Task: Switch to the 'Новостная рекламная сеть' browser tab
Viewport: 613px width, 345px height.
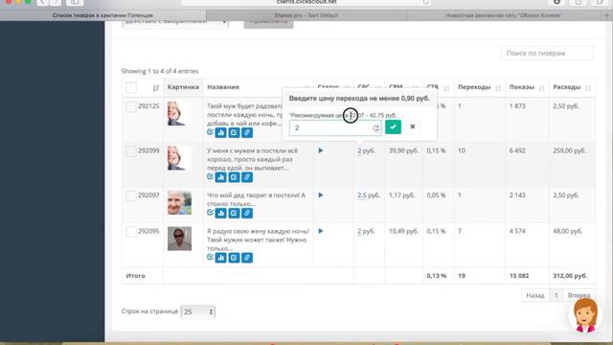Action: [x=504, y=15]
